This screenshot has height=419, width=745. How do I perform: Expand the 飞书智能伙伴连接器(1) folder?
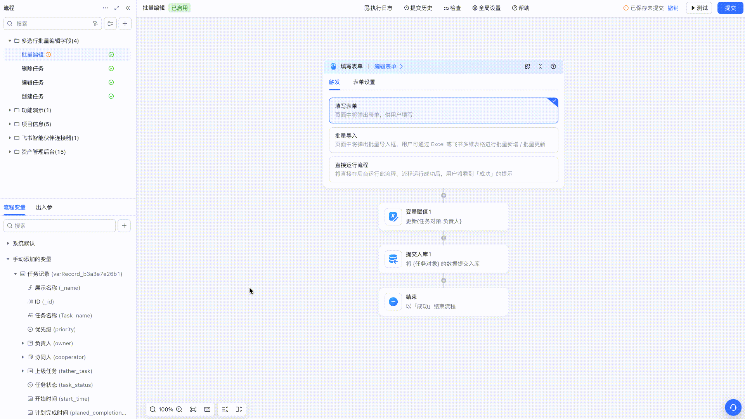(10, 138)
